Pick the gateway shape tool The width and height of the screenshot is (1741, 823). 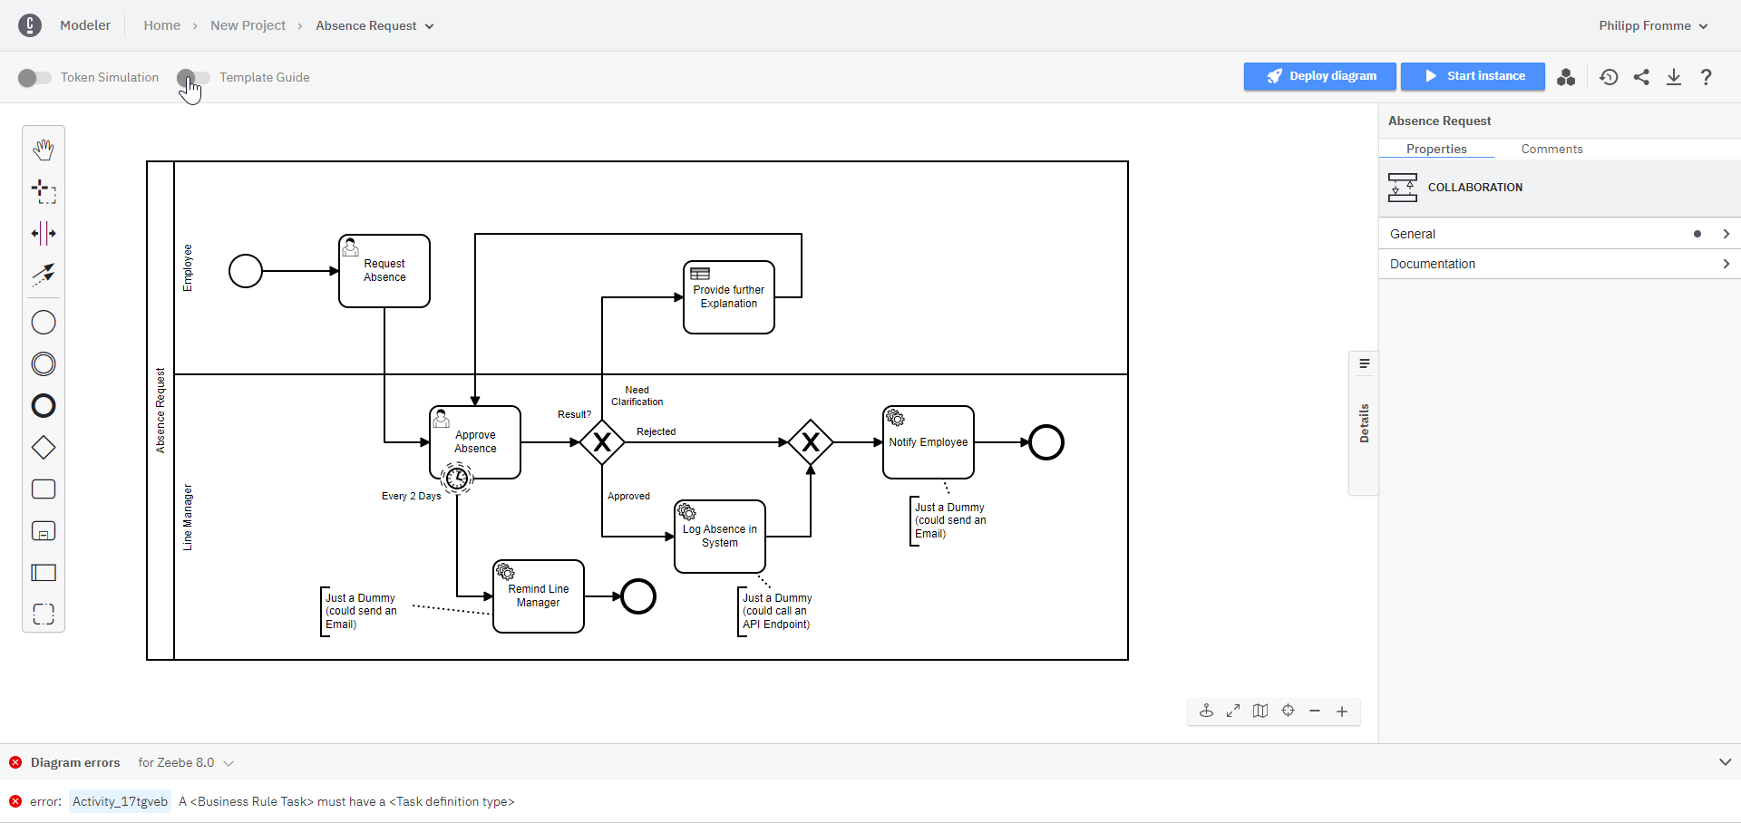43,447
